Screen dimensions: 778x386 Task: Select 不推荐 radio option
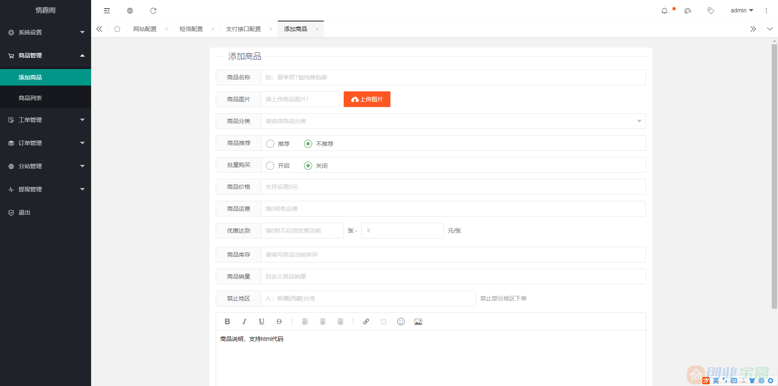point(308,143)
